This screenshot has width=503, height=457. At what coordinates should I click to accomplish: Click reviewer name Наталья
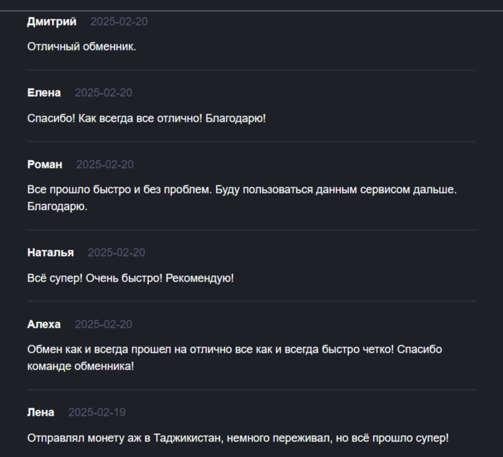(x=50, y=253)
